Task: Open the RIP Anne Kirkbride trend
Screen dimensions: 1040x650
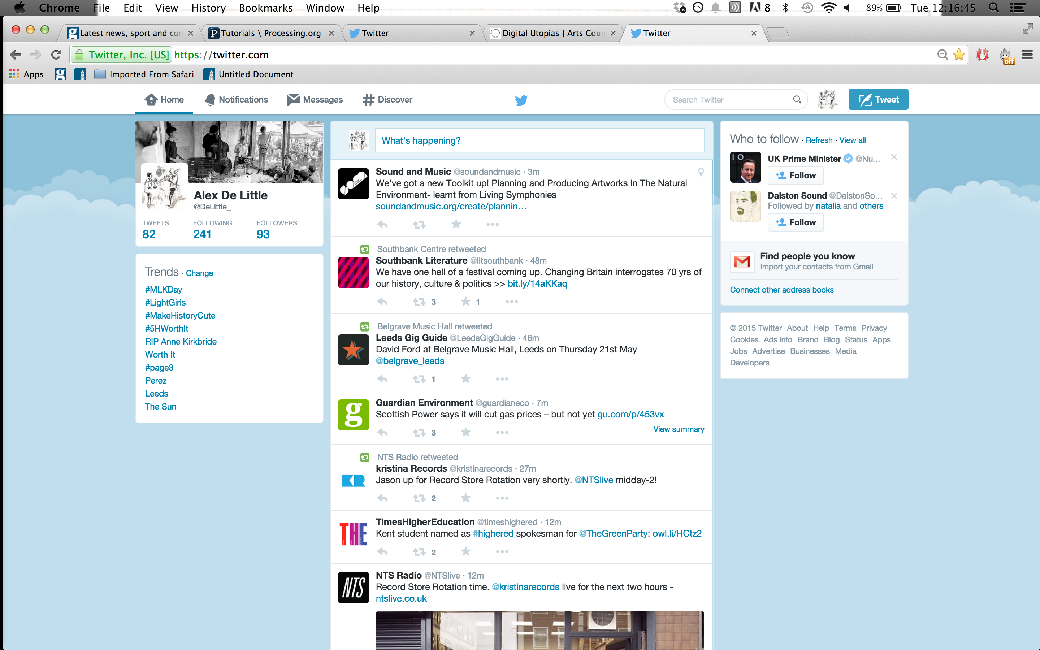Action: (181, 341)
